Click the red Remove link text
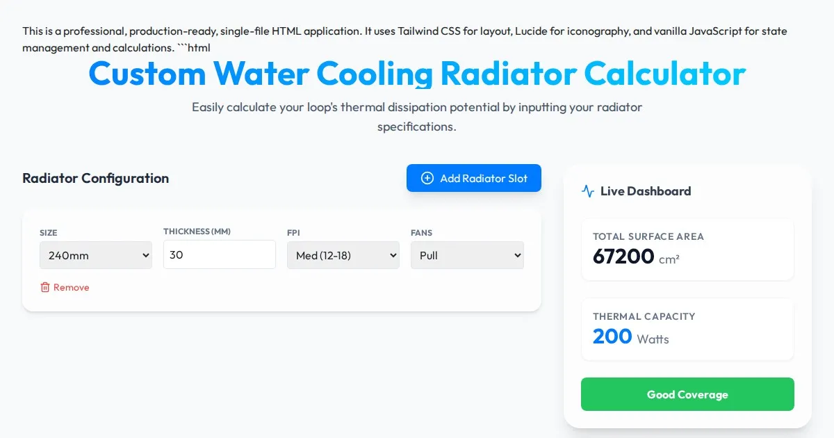This screenshot has height=438, width=834. (x=72, y=287)
